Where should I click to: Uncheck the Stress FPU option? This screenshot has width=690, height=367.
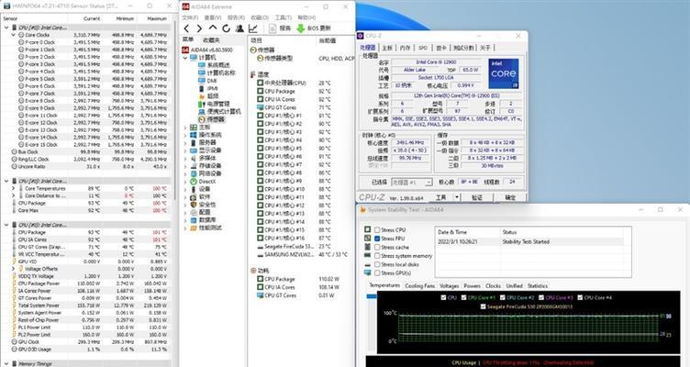tap(377, 239)
